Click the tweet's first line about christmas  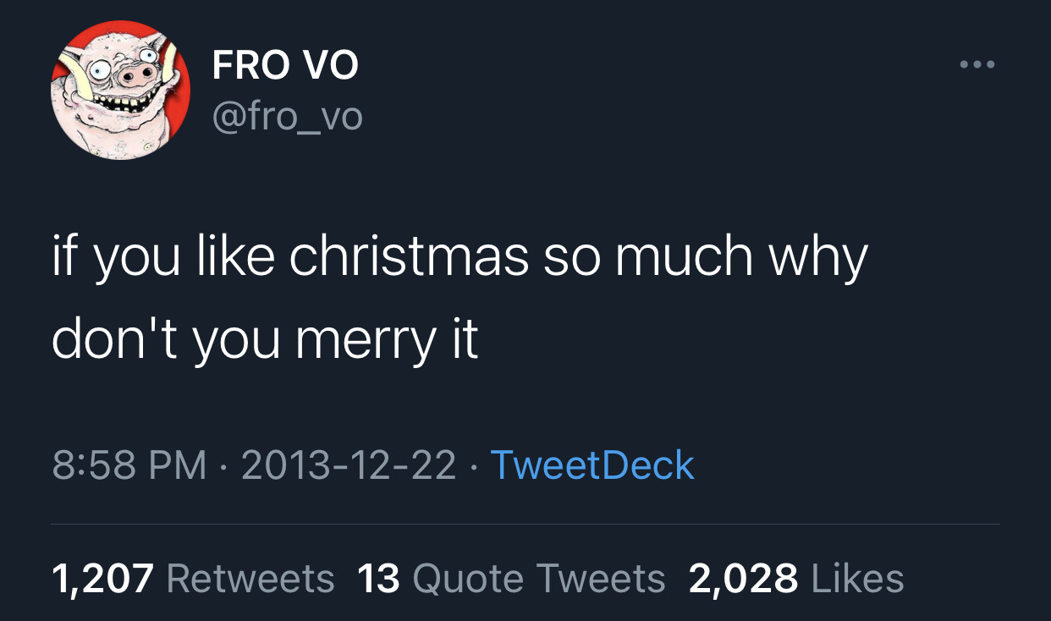click(459, 257)
